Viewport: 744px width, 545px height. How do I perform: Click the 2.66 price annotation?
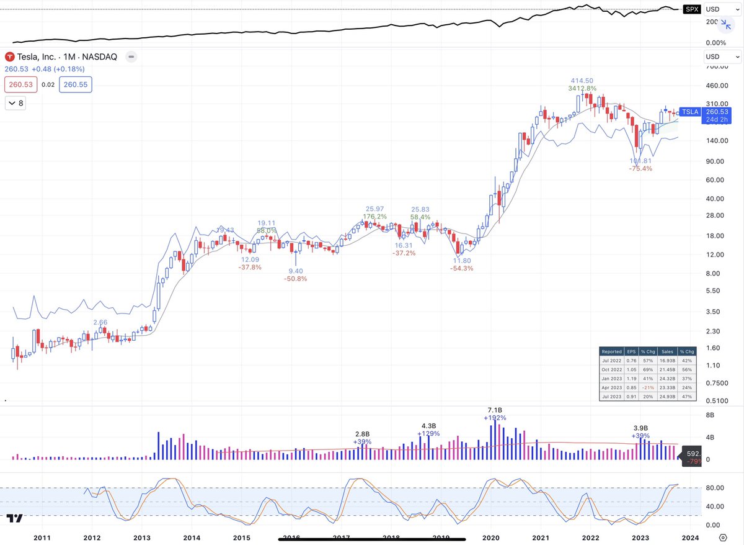click(x=100, y=322)
